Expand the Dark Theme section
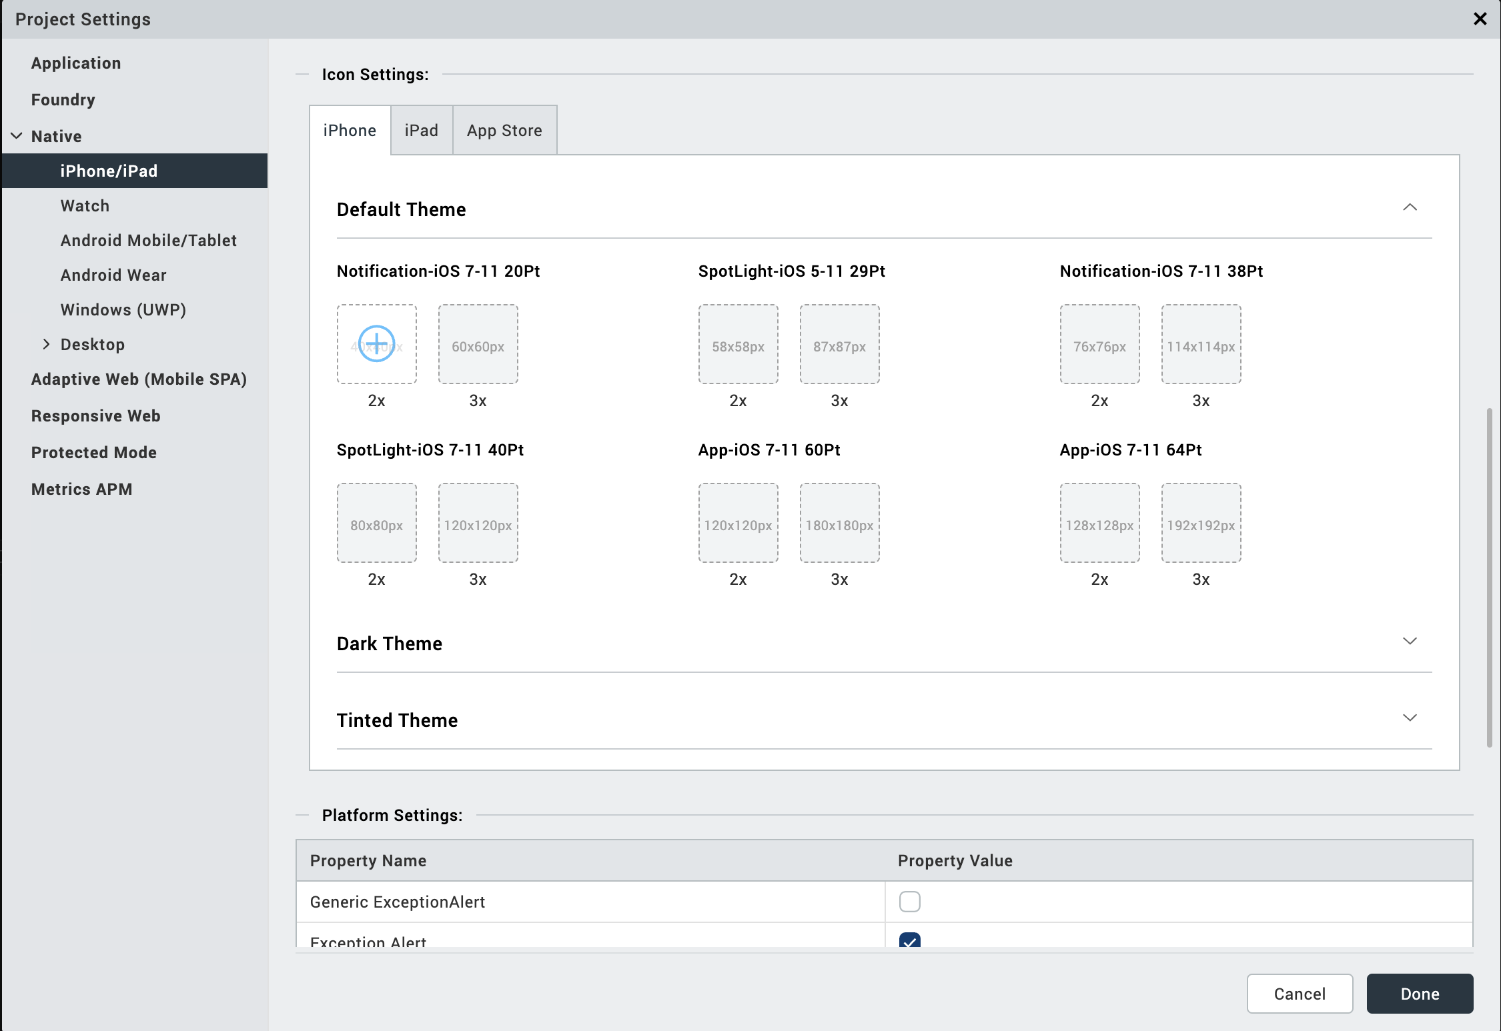Image resolution: width=1501 pixels, height=1031 pixels. [x=1410, y=642]
